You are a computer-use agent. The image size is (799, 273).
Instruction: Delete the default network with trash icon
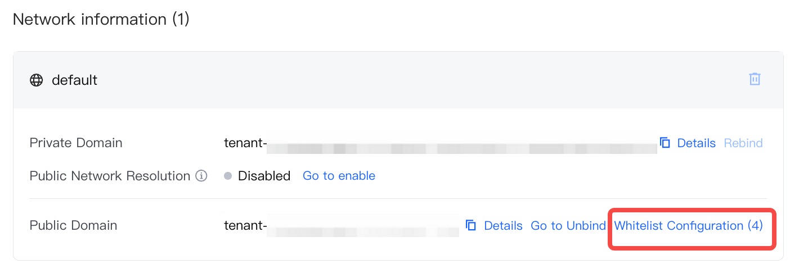click(755, 79)
